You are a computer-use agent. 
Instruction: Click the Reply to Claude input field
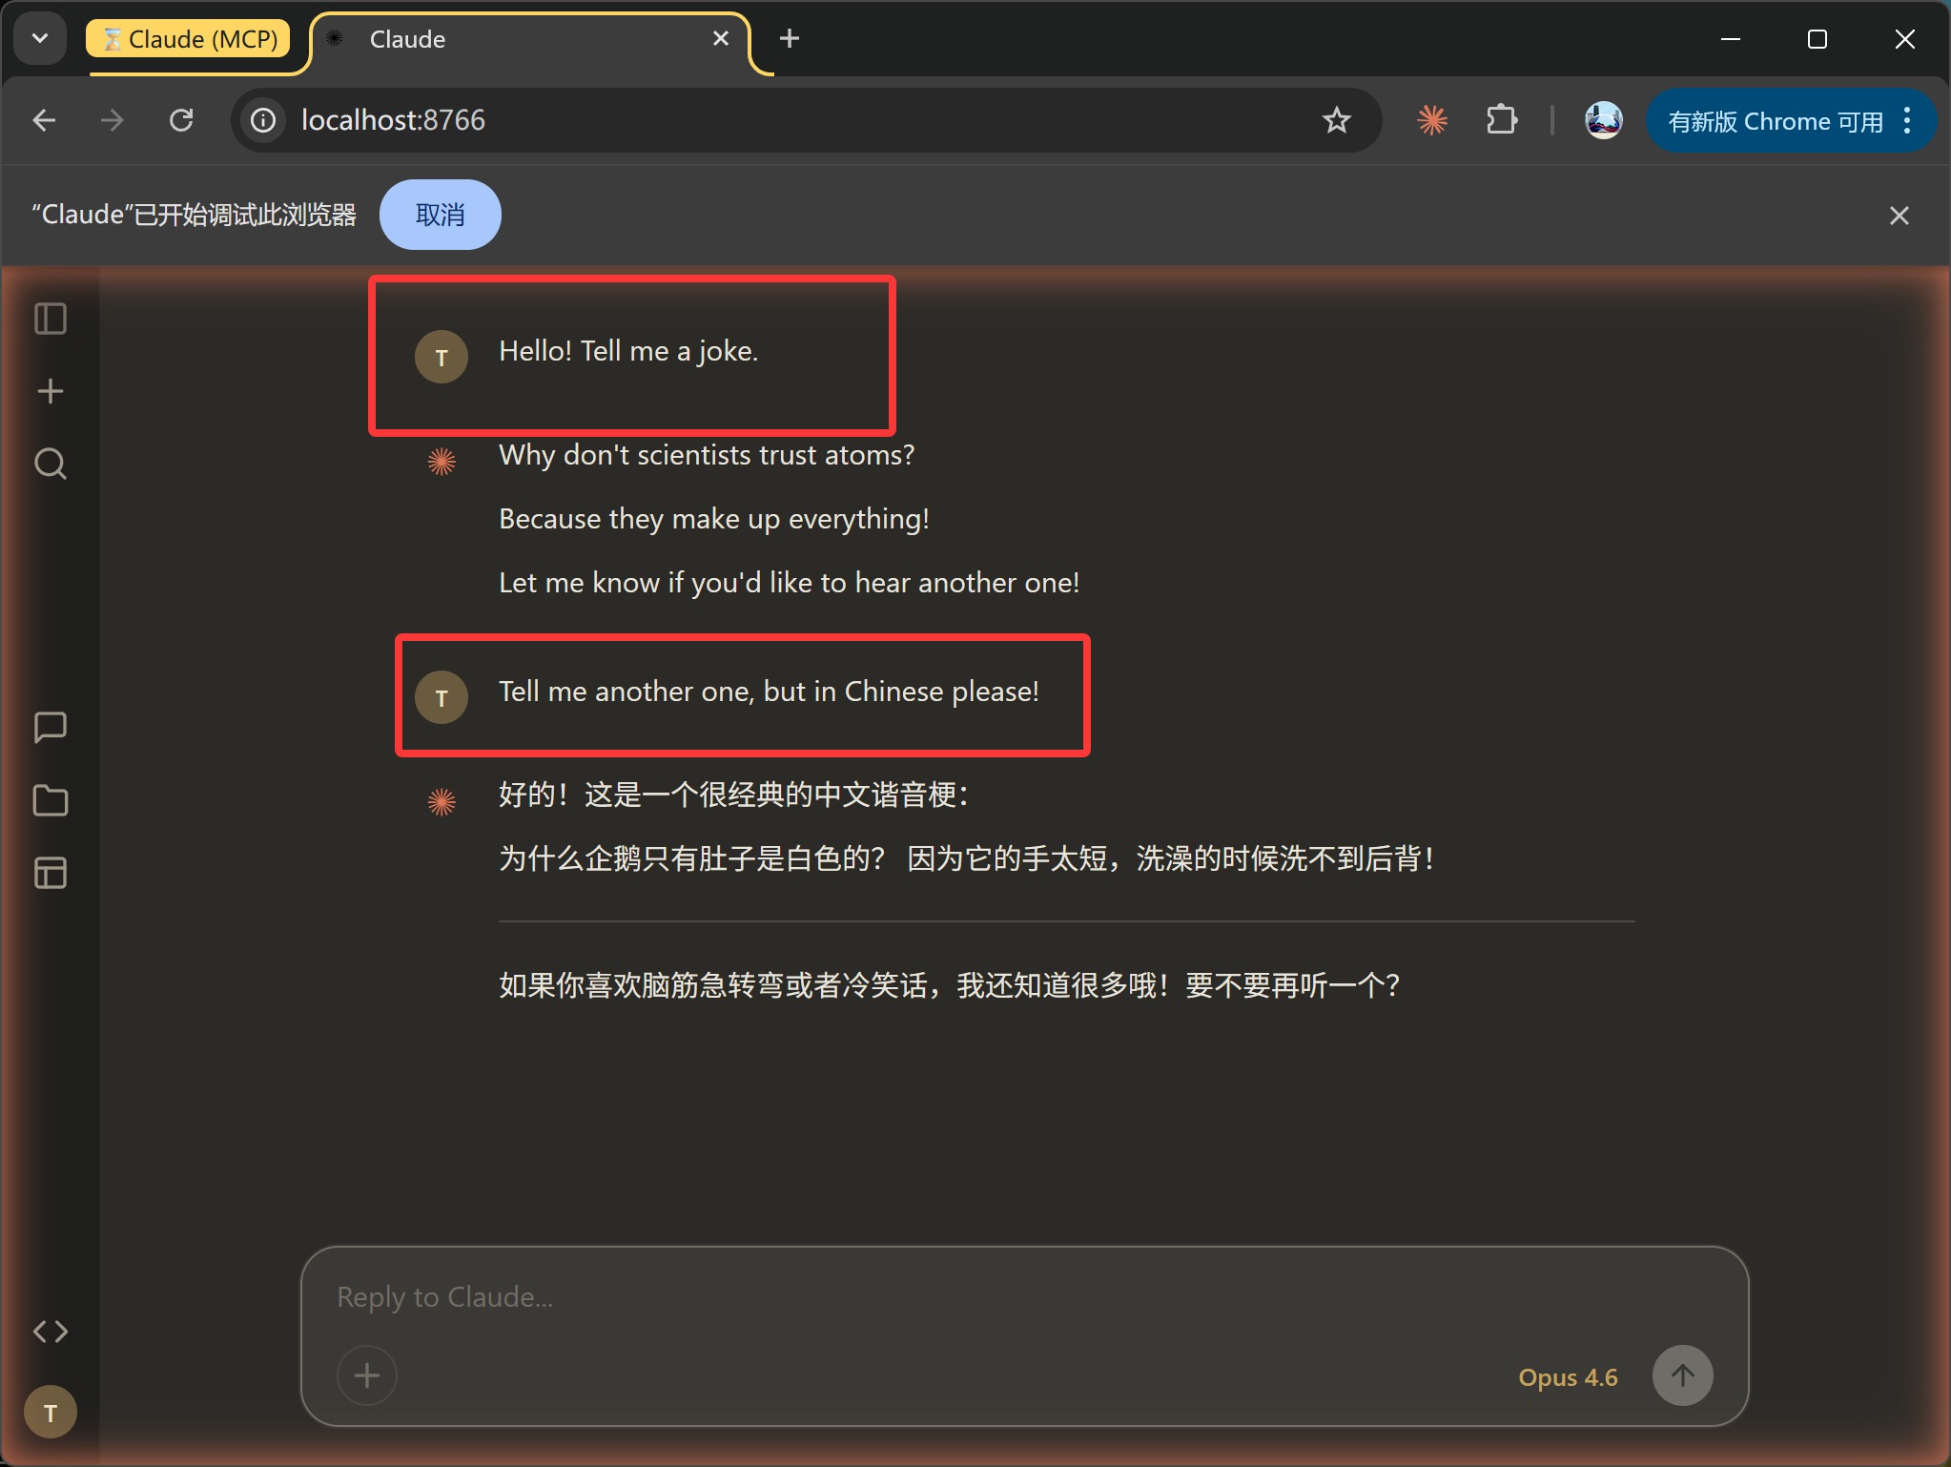(x=1024, y=1297)
